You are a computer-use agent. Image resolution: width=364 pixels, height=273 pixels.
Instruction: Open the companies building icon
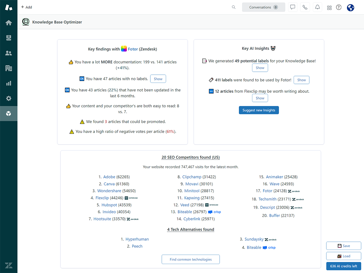tap(9, 68)
